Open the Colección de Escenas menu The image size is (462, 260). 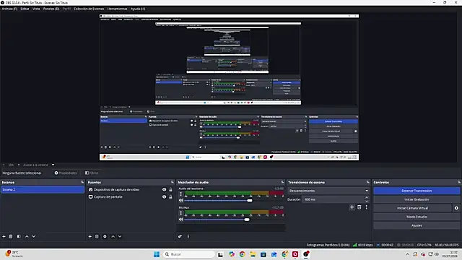(x=89, y=9)
